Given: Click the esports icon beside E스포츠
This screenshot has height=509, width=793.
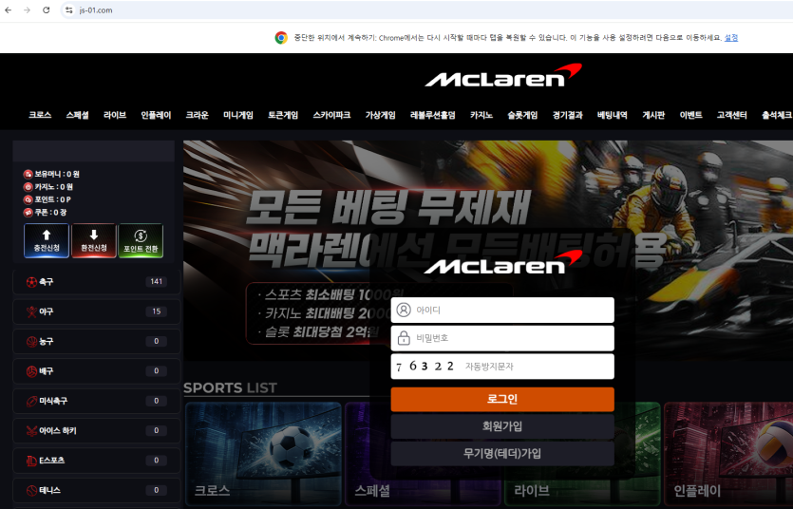Looking at the screenshot, I should pos(32,461).
